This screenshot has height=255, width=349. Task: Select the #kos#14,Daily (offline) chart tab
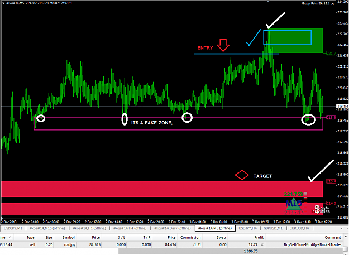tap(173, 228)
